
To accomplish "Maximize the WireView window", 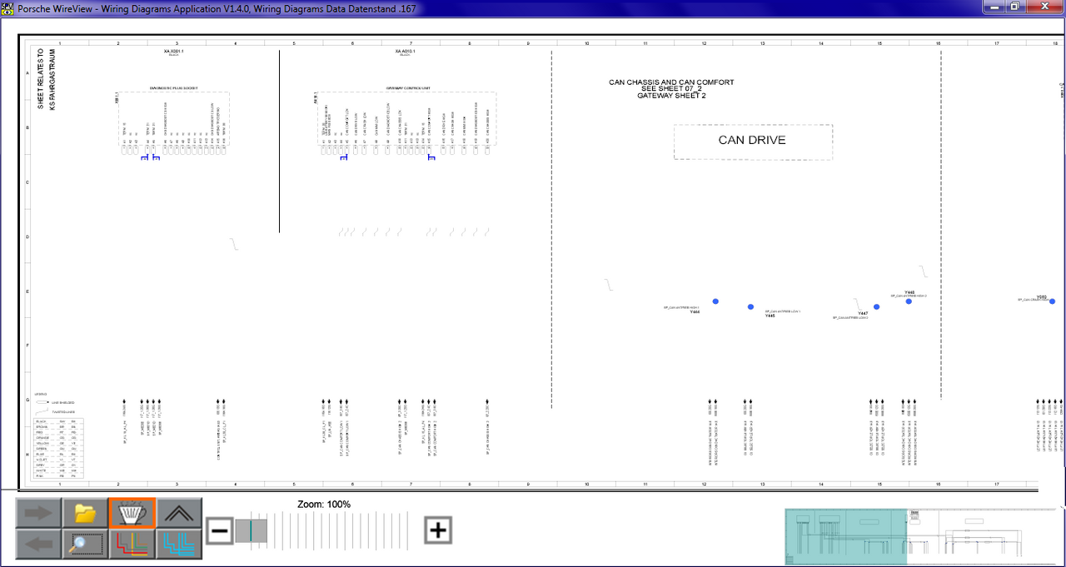I will tap(1014, 7).
